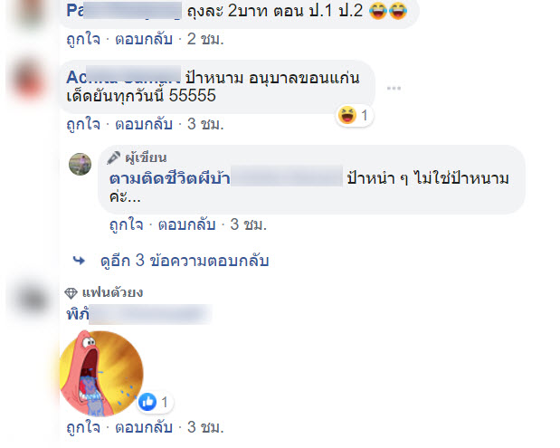The image size is (560, 448).
Task: Open the "ตามติดชีวิตผีบ้า" page name link
Action: 170,178
